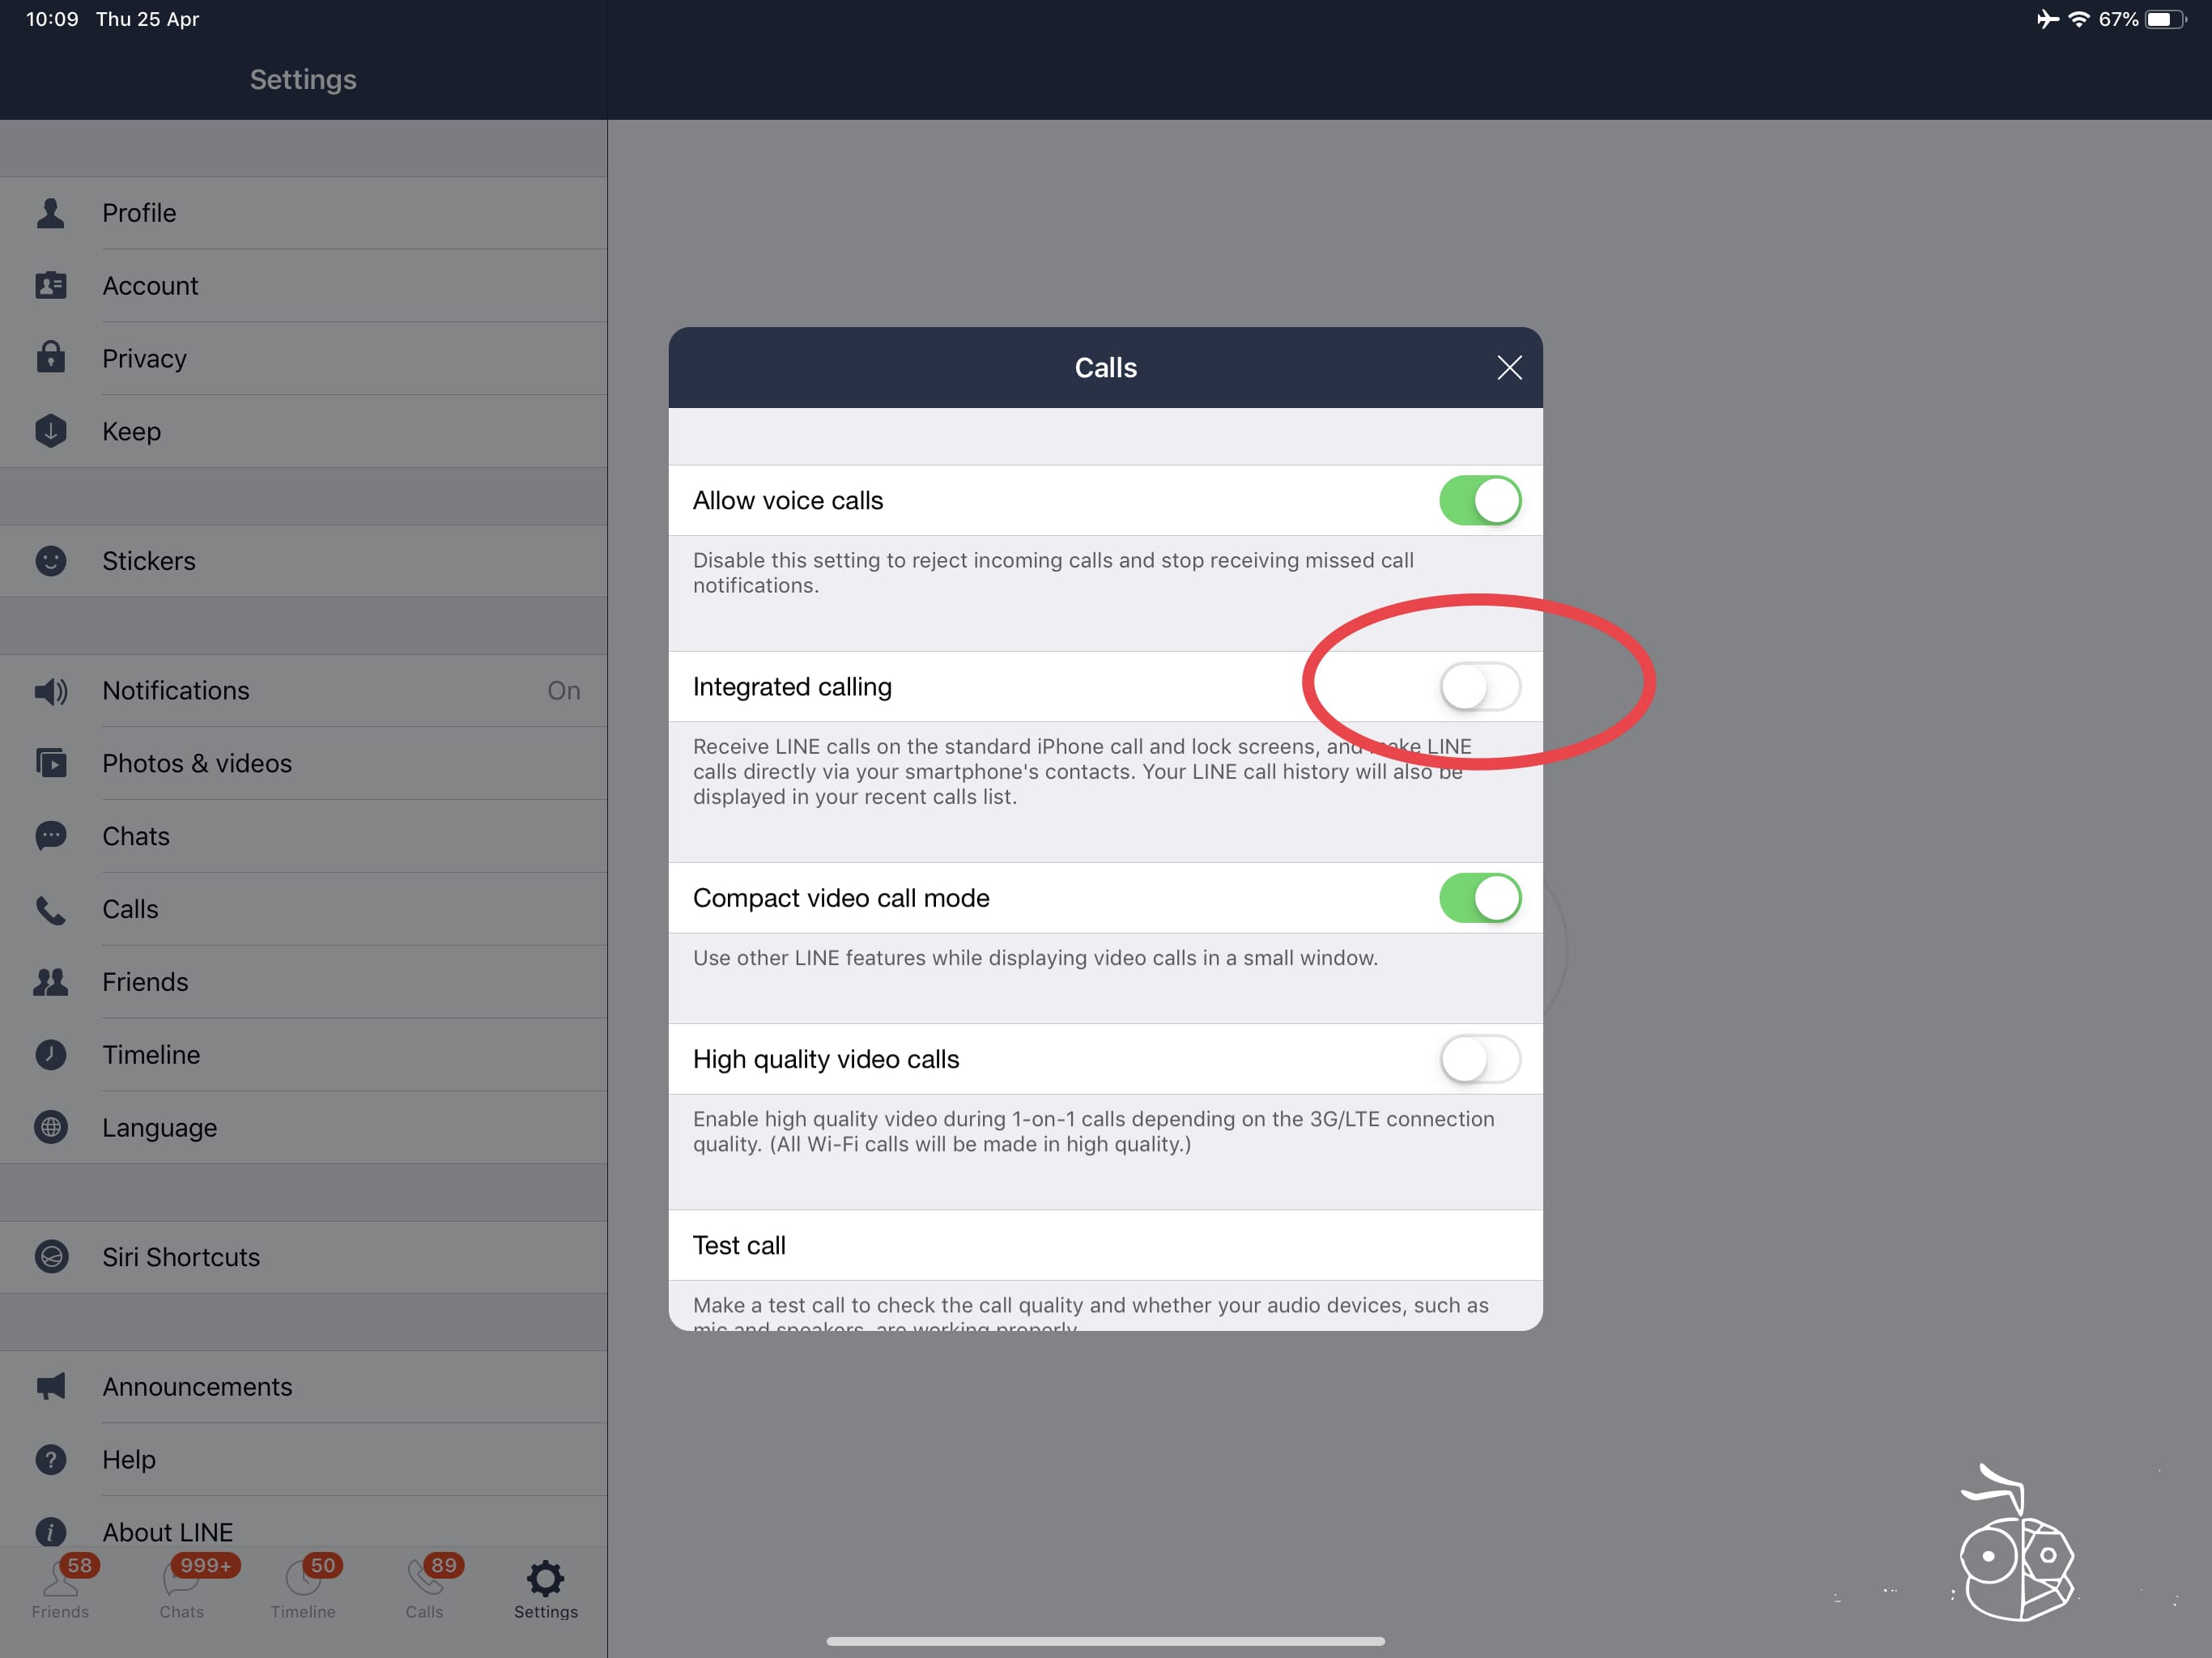2212x1658 pixels.
Task: Click the Stickers smiley icon
Action: [50, 561]
